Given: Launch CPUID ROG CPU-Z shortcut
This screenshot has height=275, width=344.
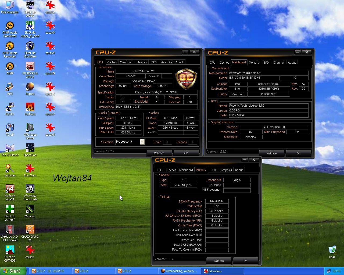Looking at the screenshot, I should tap(30, 70).
